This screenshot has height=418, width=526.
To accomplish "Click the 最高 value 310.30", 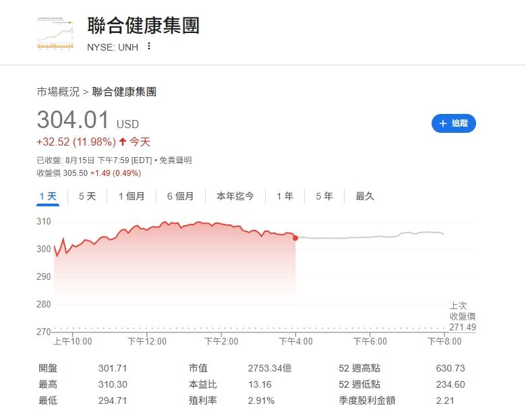I will tap(113, 384).
